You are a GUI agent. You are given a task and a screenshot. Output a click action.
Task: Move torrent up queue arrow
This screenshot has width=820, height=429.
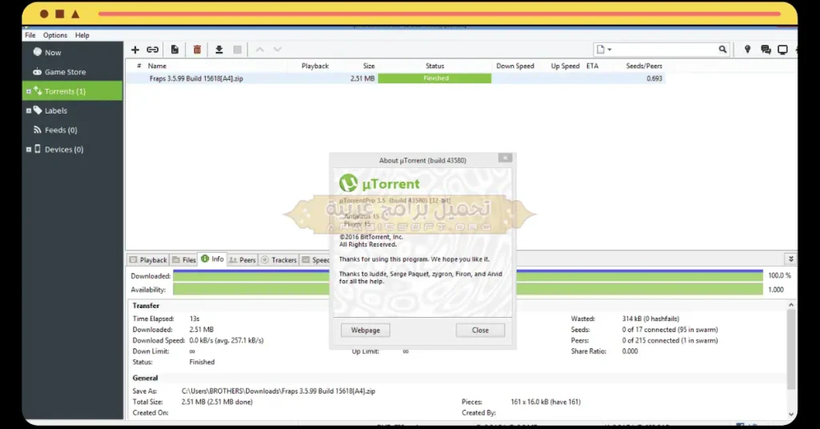pos(260,50)
